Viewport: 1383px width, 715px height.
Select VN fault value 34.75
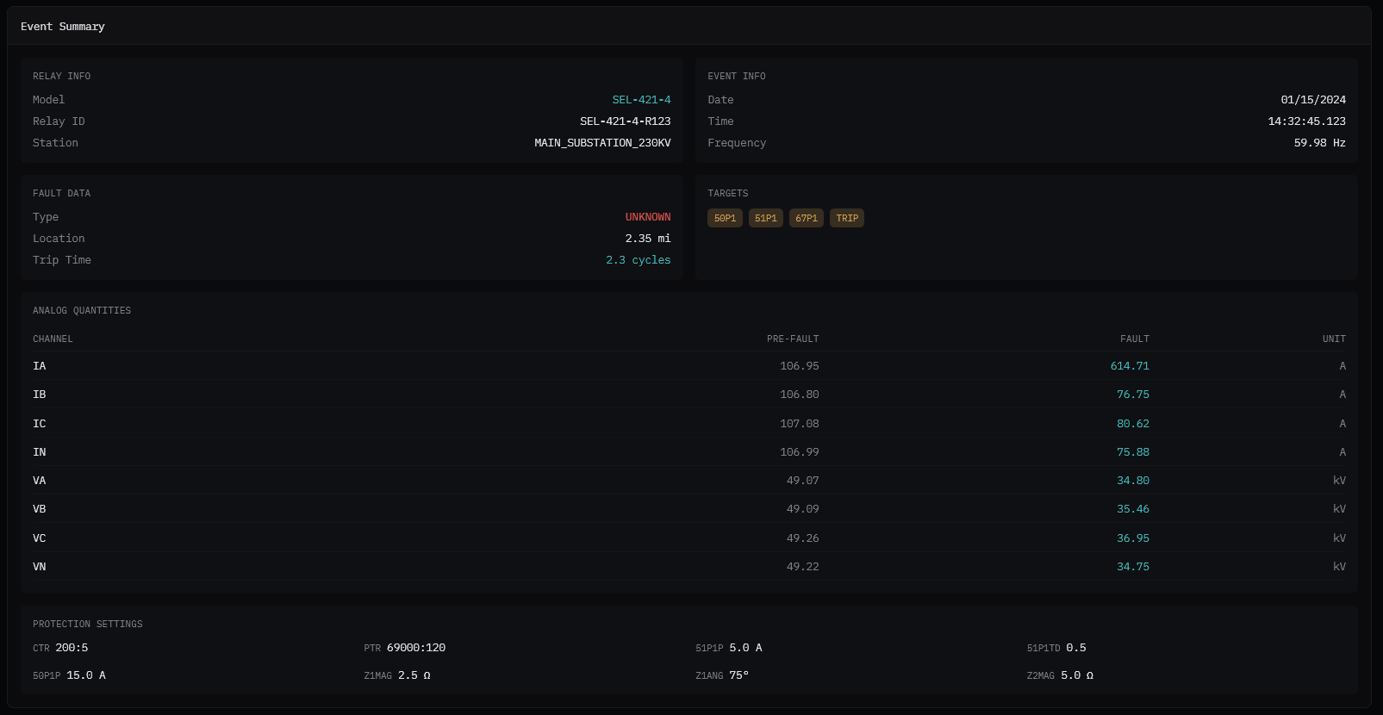coord(1133,567)
